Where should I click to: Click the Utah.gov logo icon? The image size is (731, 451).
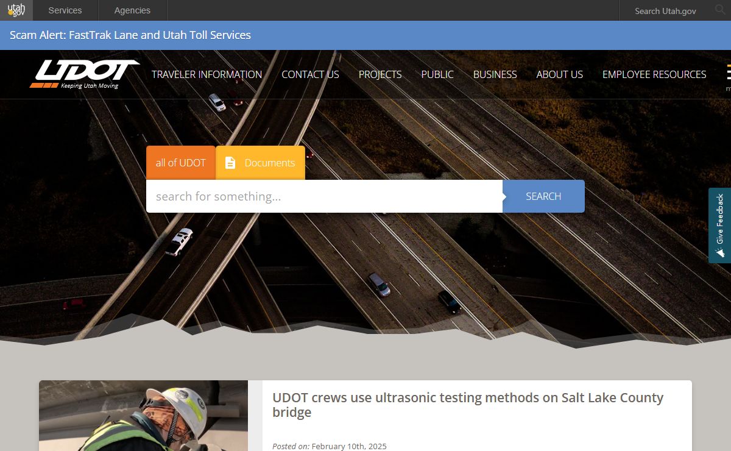[x=16, y=10]
